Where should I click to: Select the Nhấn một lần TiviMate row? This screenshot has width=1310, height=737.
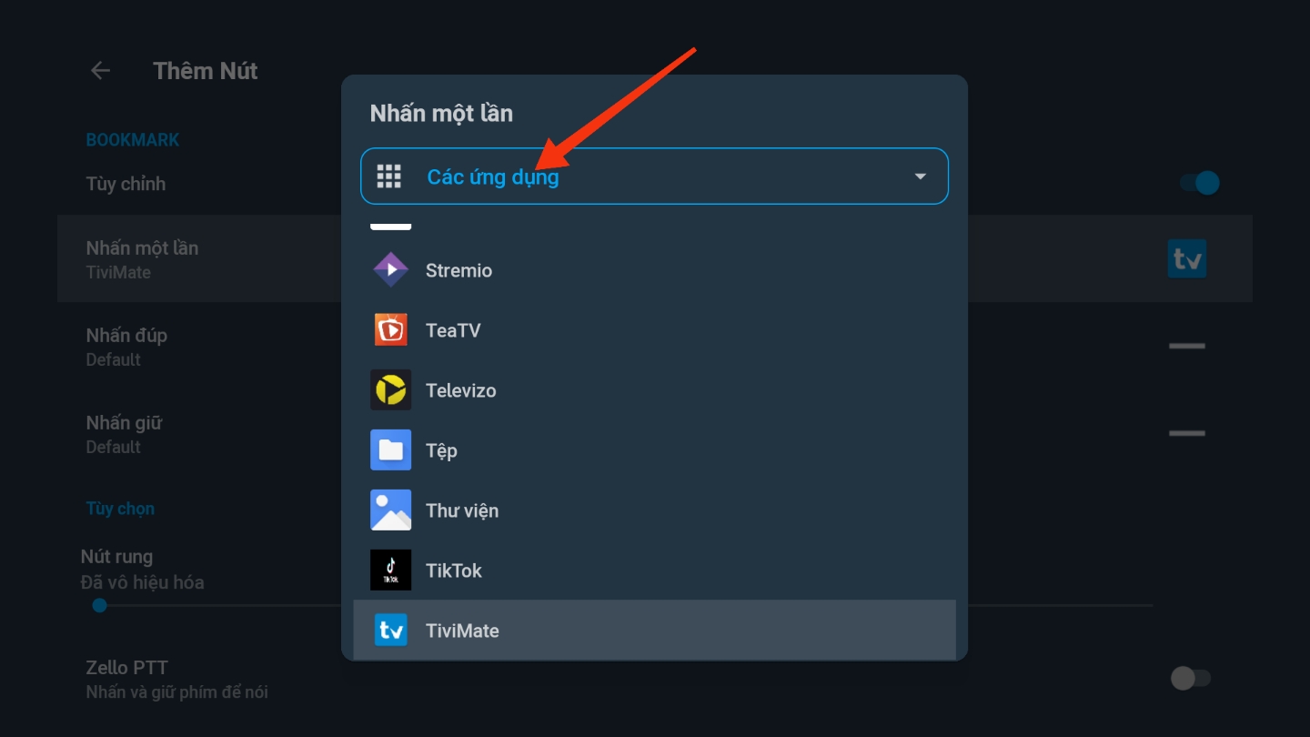[x=199, y=259]
